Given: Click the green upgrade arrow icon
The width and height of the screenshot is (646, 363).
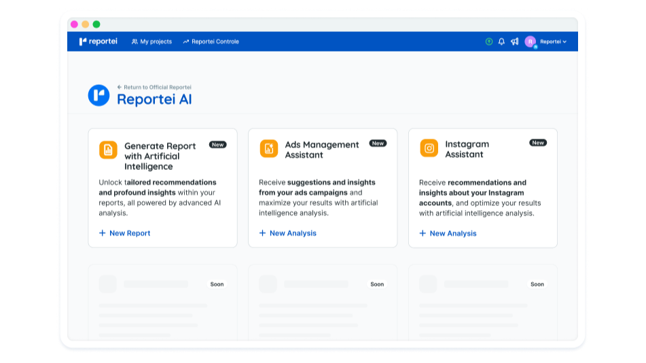Looking at the screenshot, I should (489, 41).
